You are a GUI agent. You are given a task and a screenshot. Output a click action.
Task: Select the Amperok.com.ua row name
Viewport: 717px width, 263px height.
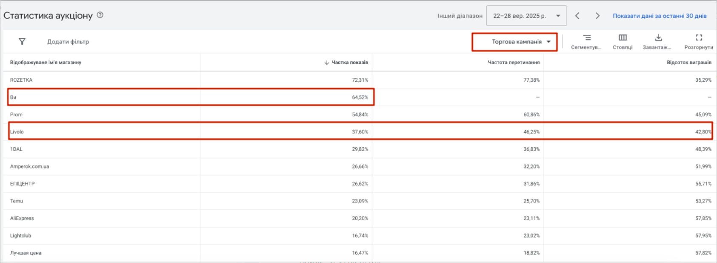[x=29, y=166]
